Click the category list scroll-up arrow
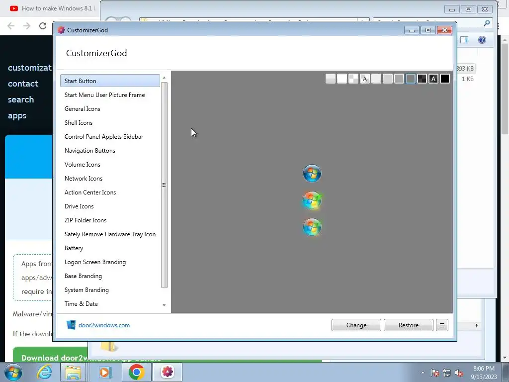Image resolution: width=509 pixels, height=382 pixels. [x=164, y=78]
